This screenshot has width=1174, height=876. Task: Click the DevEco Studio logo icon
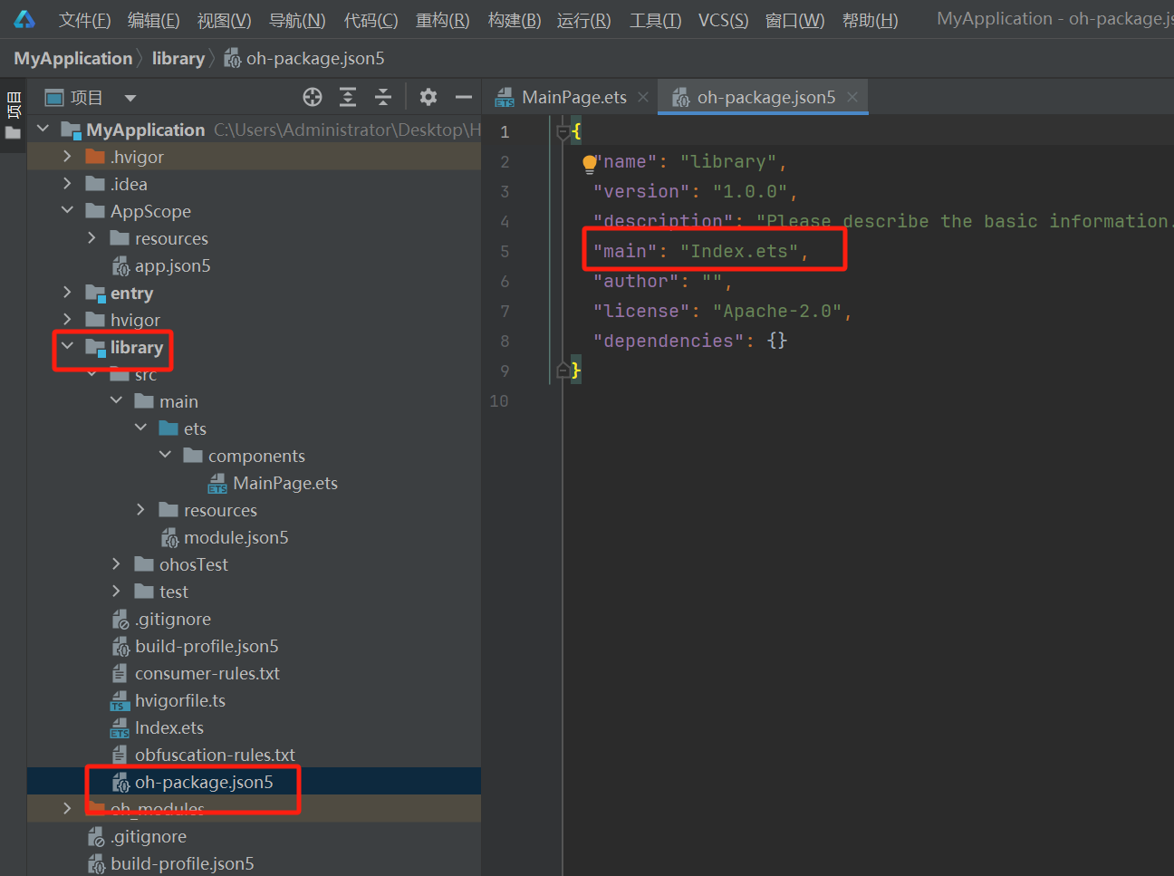tap(24, 19)
